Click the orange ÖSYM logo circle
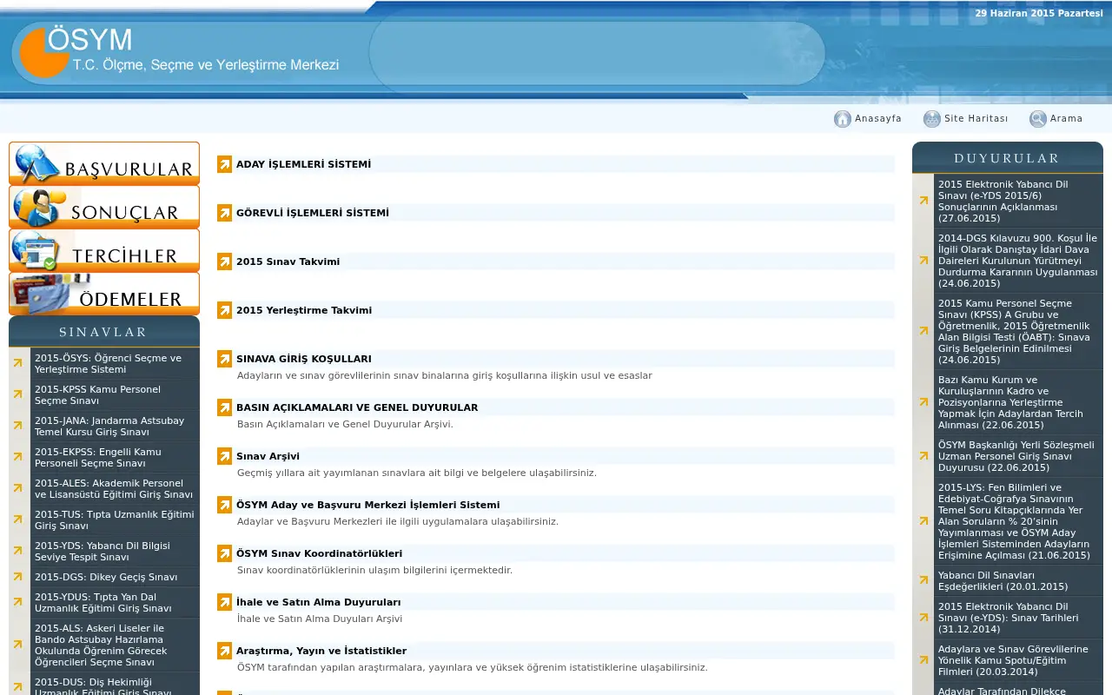Viewport: 1112px width, 695px height. coord(43,53)
